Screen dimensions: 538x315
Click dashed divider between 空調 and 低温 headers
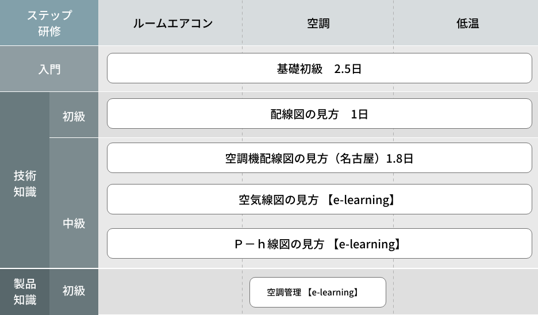(394, 23)
